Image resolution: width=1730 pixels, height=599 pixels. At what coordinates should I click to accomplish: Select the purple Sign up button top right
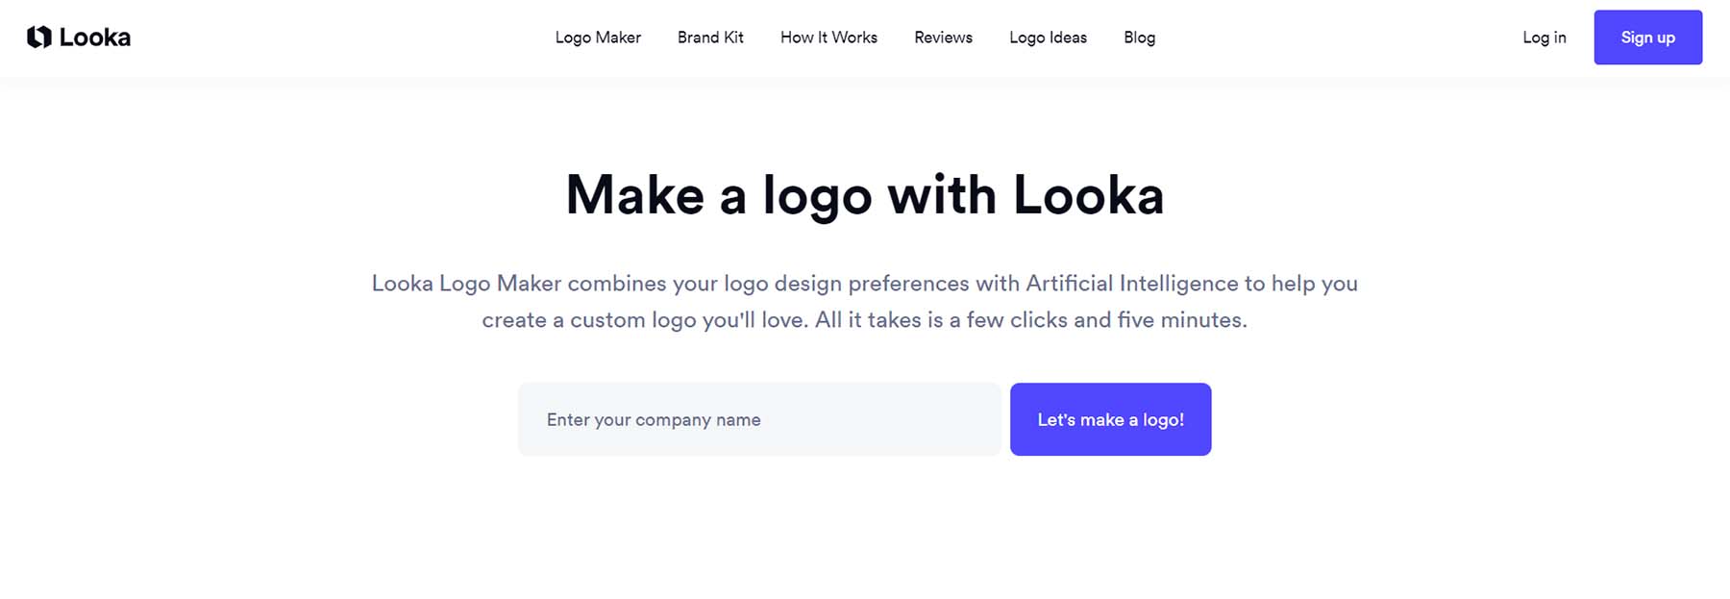pos(1647,37)
